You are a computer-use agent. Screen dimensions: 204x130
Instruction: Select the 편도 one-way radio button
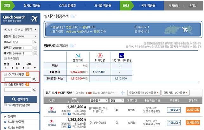point(16,30)
